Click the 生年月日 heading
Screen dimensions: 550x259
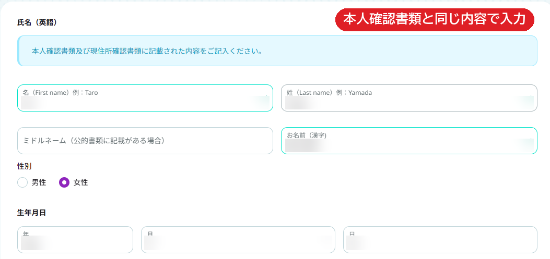31,213
